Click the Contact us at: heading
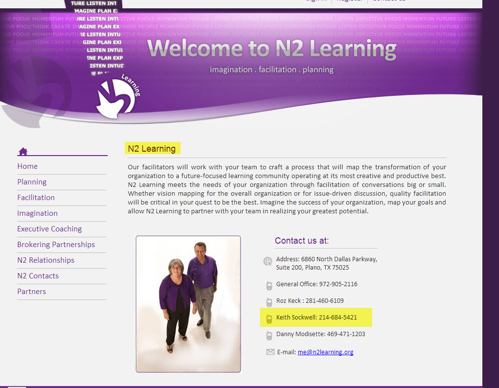499x388 pixels. tap(302, 241)
